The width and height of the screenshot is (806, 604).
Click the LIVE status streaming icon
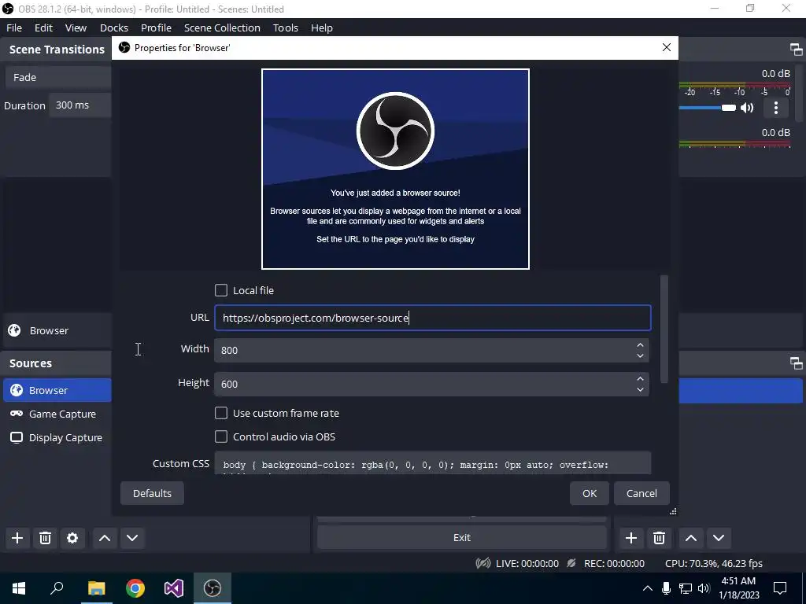483,563
